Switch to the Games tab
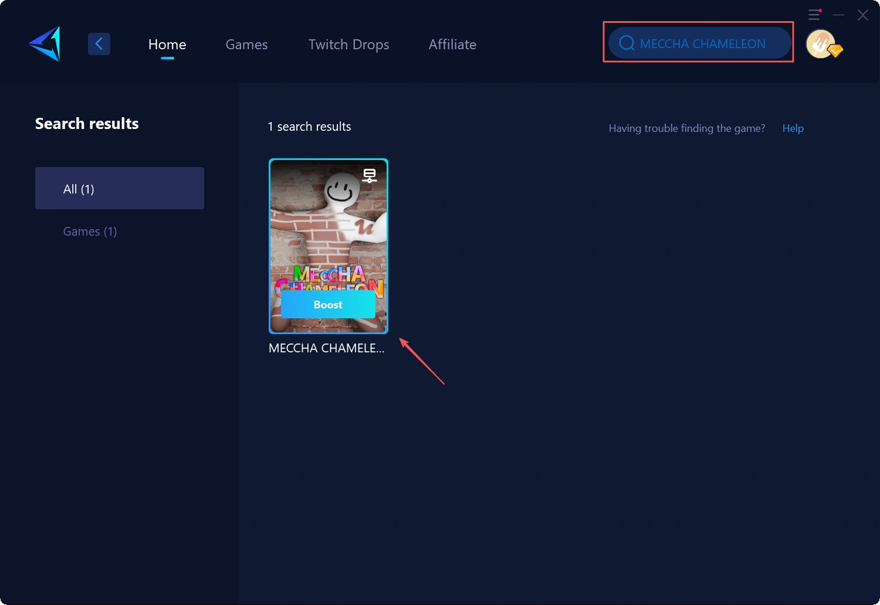This screenshot has width=880, height=605. pos(246,45)
